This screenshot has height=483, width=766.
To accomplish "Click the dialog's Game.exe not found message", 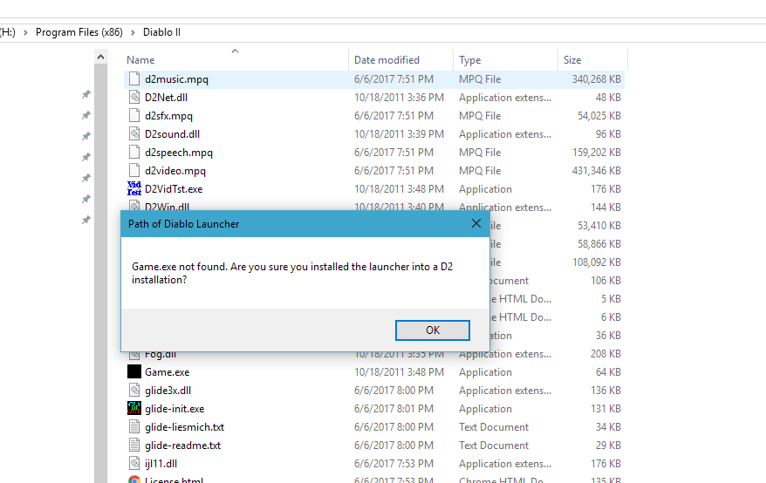I will point(292,273).
